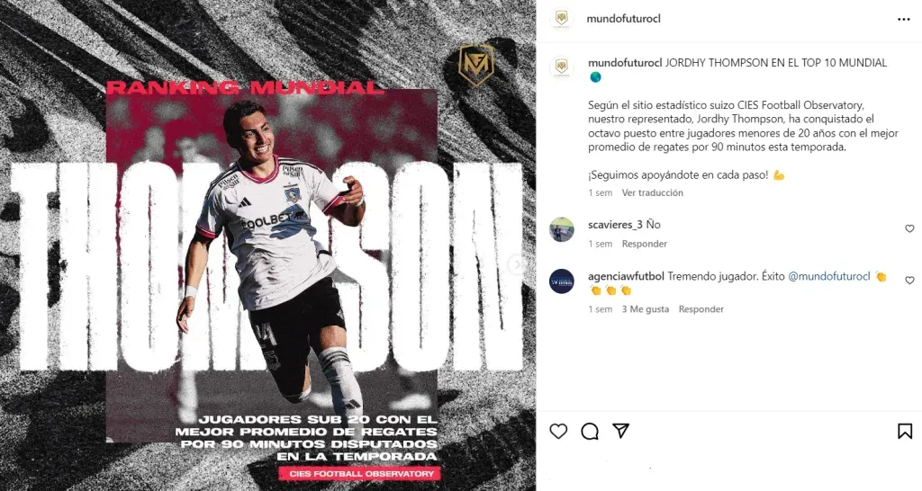The image size is (922, 491).
Task: Like agenciawfutbol's comment heart
Action: (x=909, y=281)
